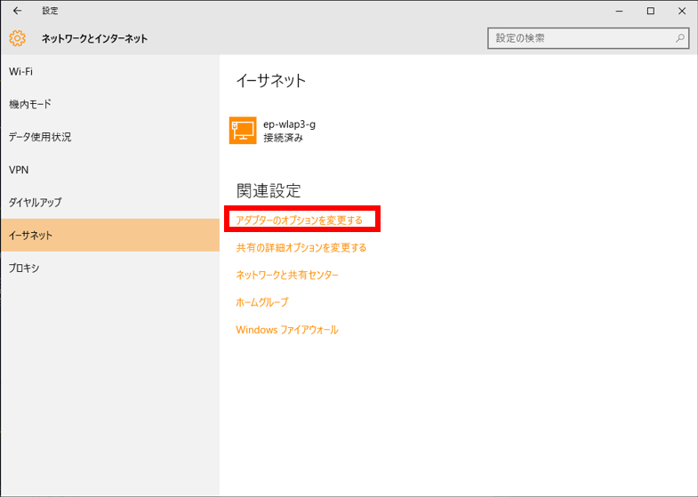Maximize the 設定 window
This screenshot has width=698, height=497.
(651, 12)
